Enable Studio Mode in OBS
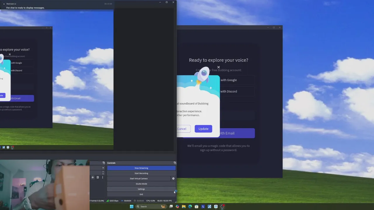 [141, 184]
